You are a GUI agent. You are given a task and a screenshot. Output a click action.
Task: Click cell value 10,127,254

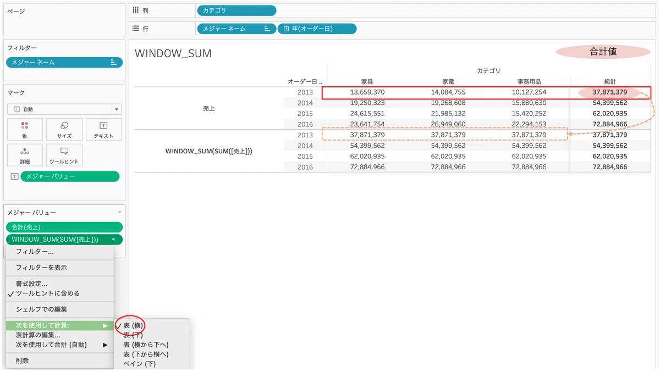[529, 92]
